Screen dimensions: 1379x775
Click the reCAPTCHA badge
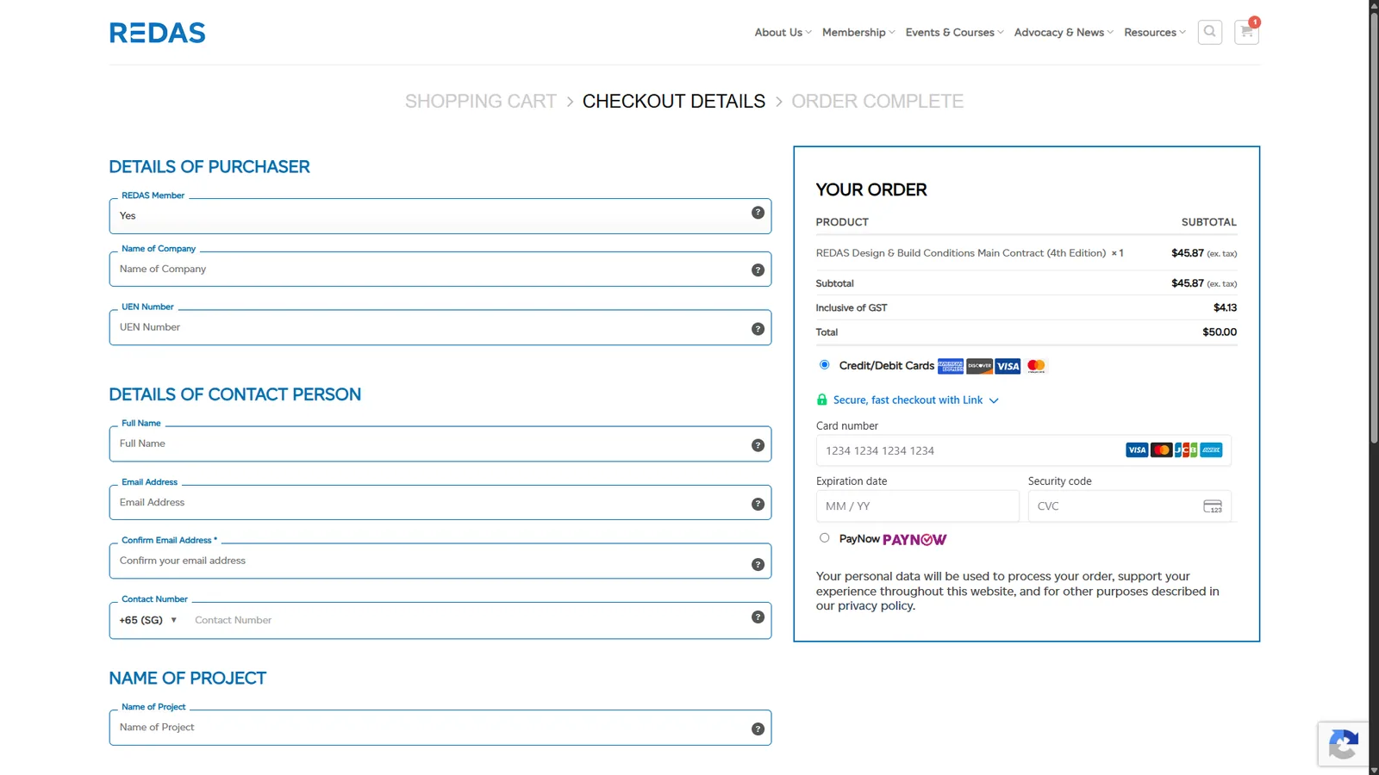pyautogui.click(x=1344, y=744)
